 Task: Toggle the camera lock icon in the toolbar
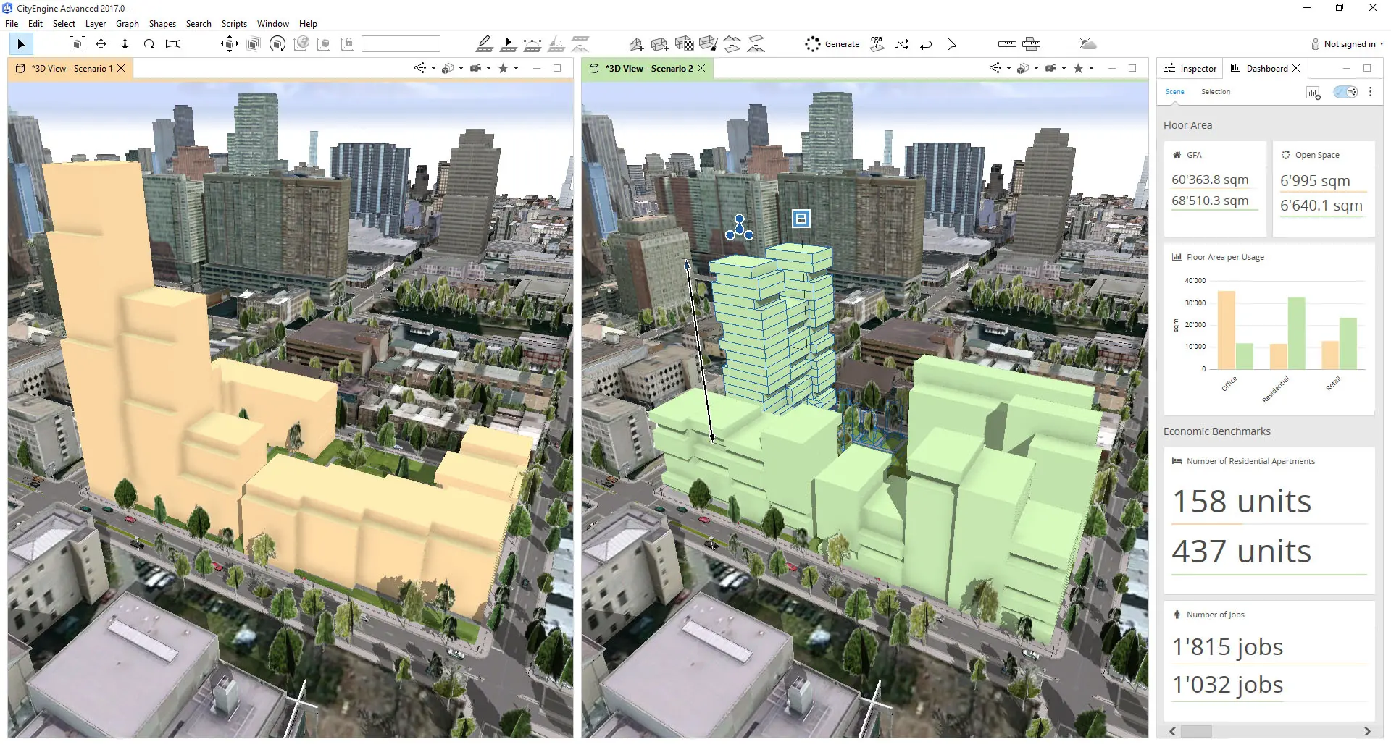pyautogui.click(x=348, y=44)
